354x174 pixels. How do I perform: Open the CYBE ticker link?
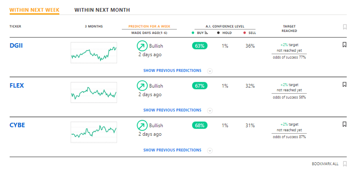[x=17, y=125]
